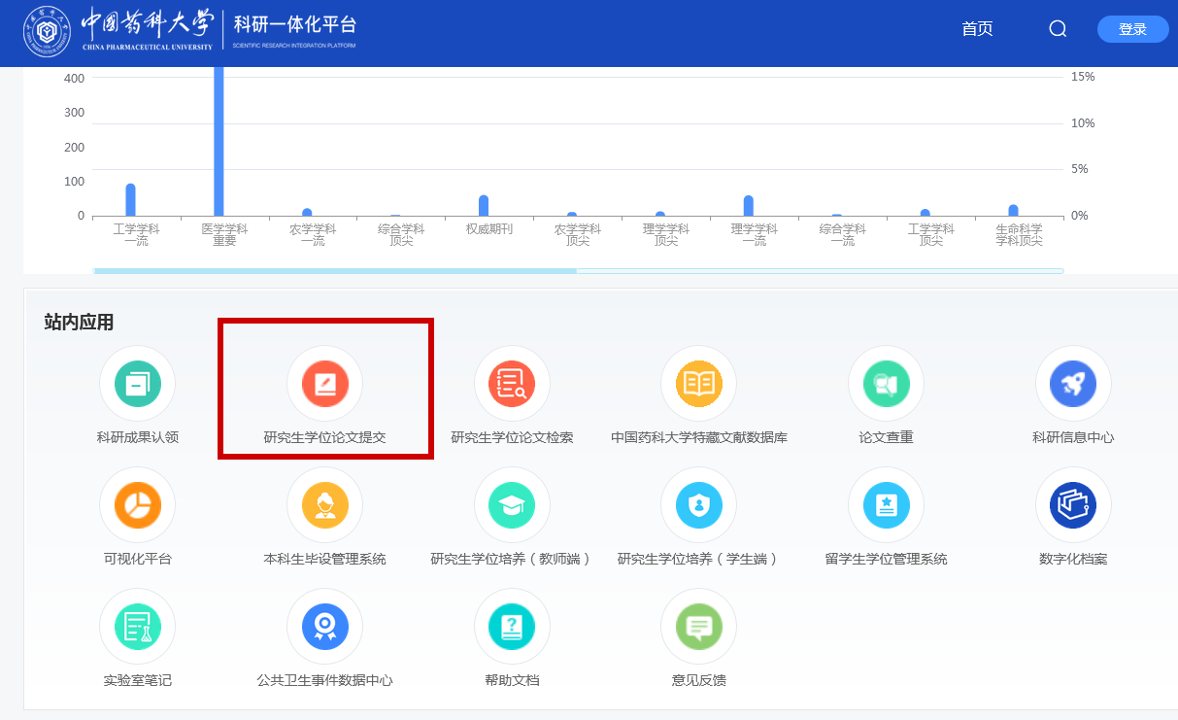This screenshot has width=1178, height=720.
Task: Open the 可视化平台 pie chart icon
Action: pos(137,505)
